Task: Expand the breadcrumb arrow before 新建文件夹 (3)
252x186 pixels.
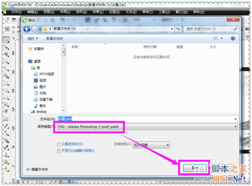Action: tap(50, 29)
